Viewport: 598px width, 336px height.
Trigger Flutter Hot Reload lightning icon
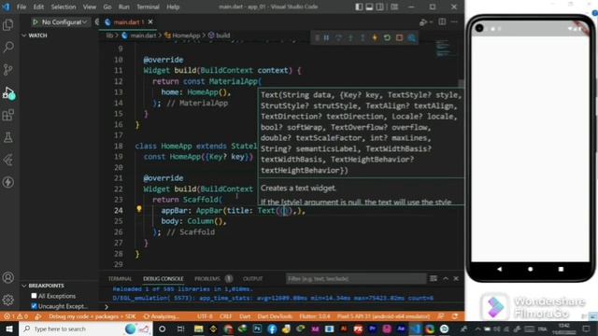[375, 37]
